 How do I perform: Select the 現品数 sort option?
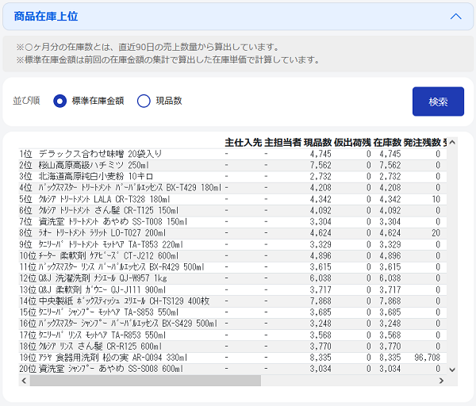pos(144,101)
